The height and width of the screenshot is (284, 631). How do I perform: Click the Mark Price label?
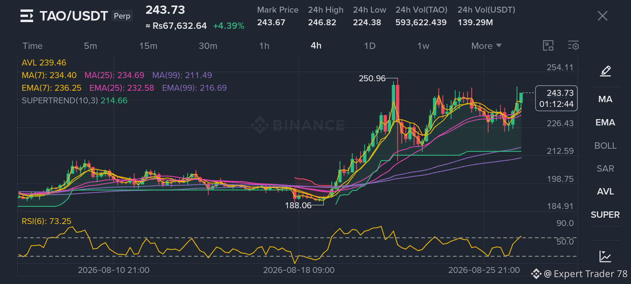(278, 10)
